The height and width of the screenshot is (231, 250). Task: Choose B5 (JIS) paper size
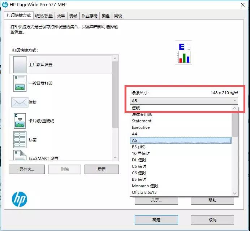coord(181,147)
